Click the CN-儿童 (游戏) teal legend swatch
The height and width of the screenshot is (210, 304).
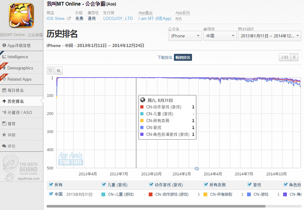click(104, 194)
